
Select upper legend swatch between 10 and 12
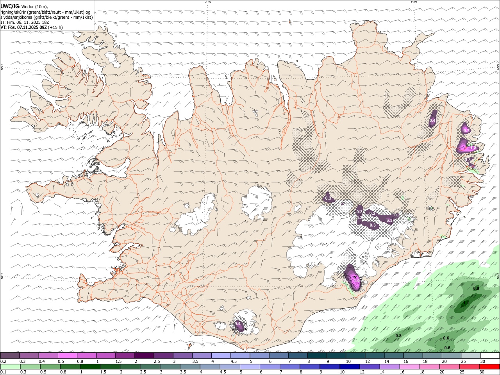(356, 355)
